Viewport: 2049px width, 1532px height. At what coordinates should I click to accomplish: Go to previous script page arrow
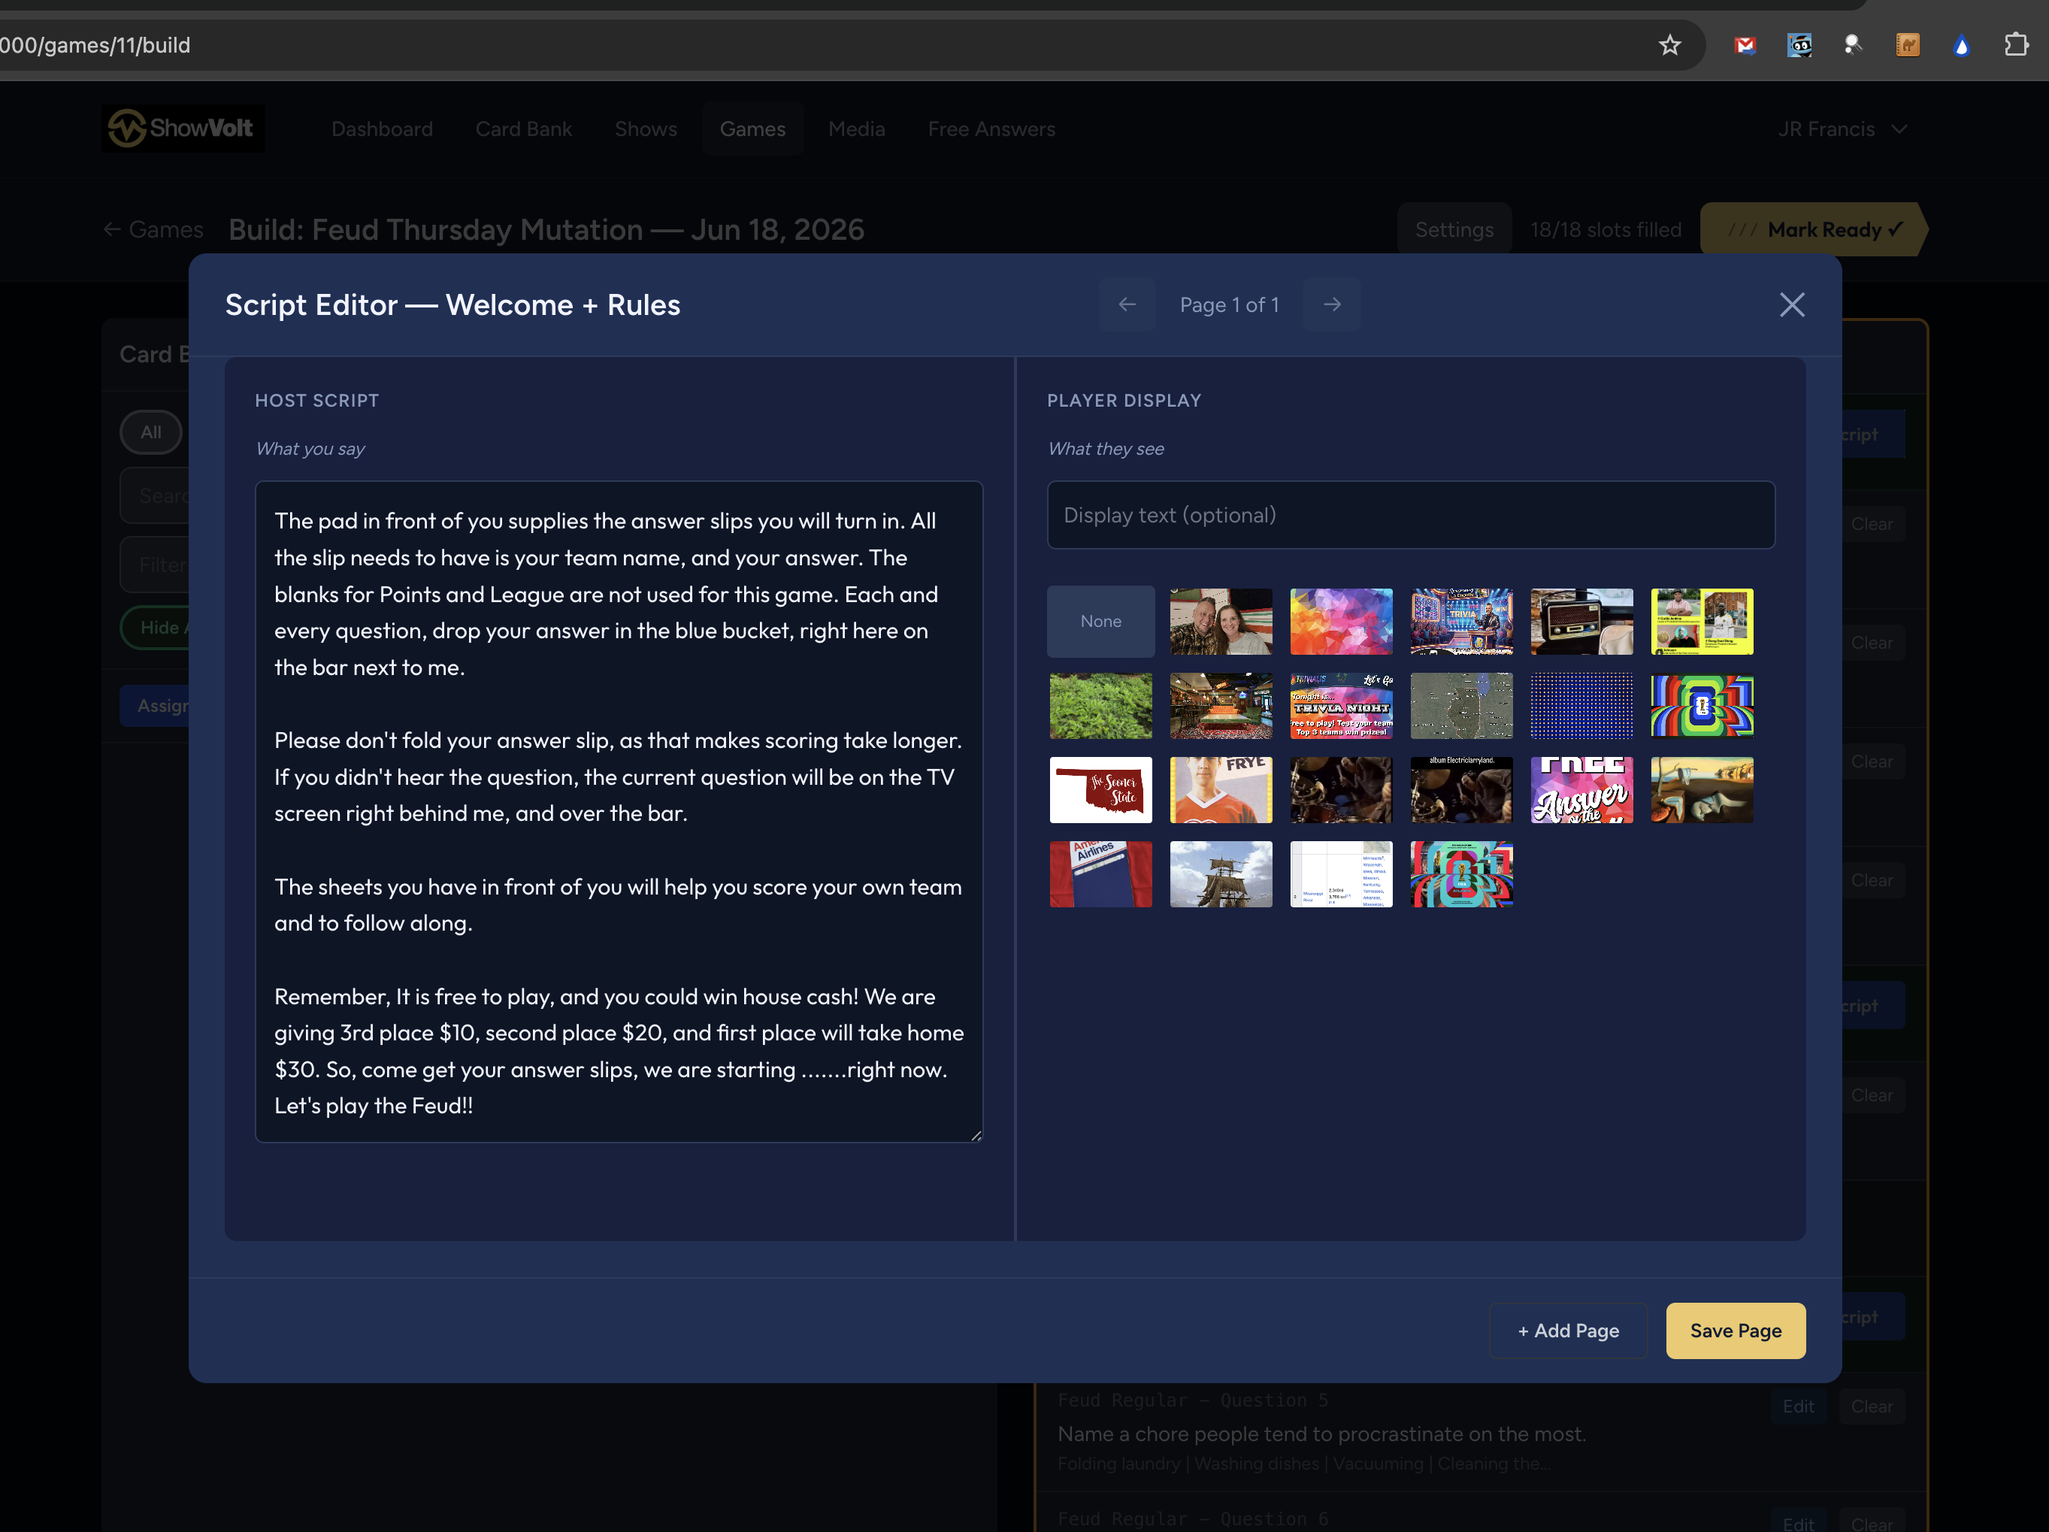click(x=1127, y=304)
